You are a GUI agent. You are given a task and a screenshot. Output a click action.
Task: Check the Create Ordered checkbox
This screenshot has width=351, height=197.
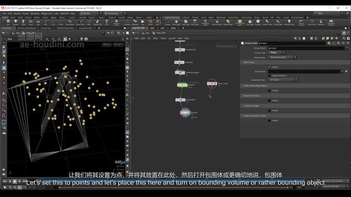pos(269,76)
